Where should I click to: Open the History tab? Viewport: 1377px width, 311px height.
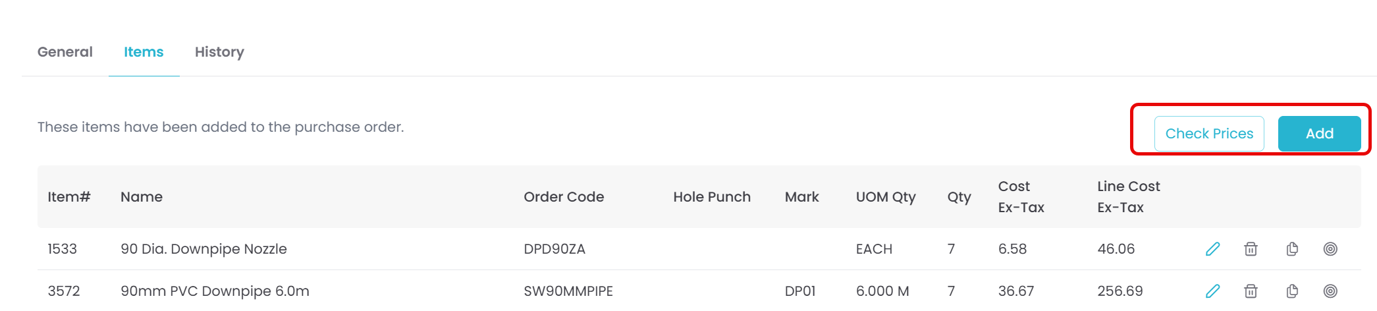219,52
